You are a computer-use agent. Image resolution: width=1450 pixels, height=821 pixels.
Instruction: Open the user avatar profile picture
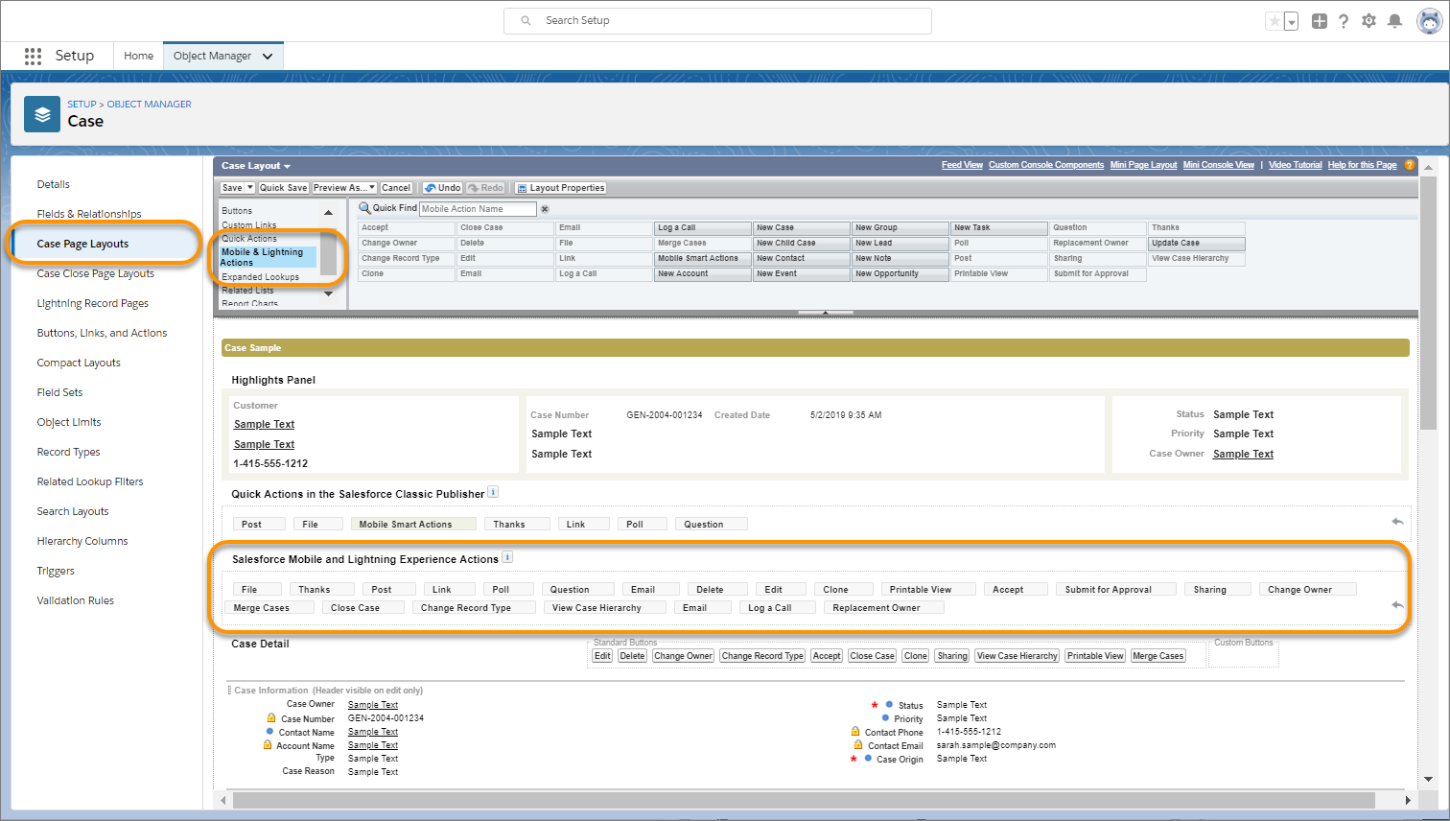tap(1428, 20)
